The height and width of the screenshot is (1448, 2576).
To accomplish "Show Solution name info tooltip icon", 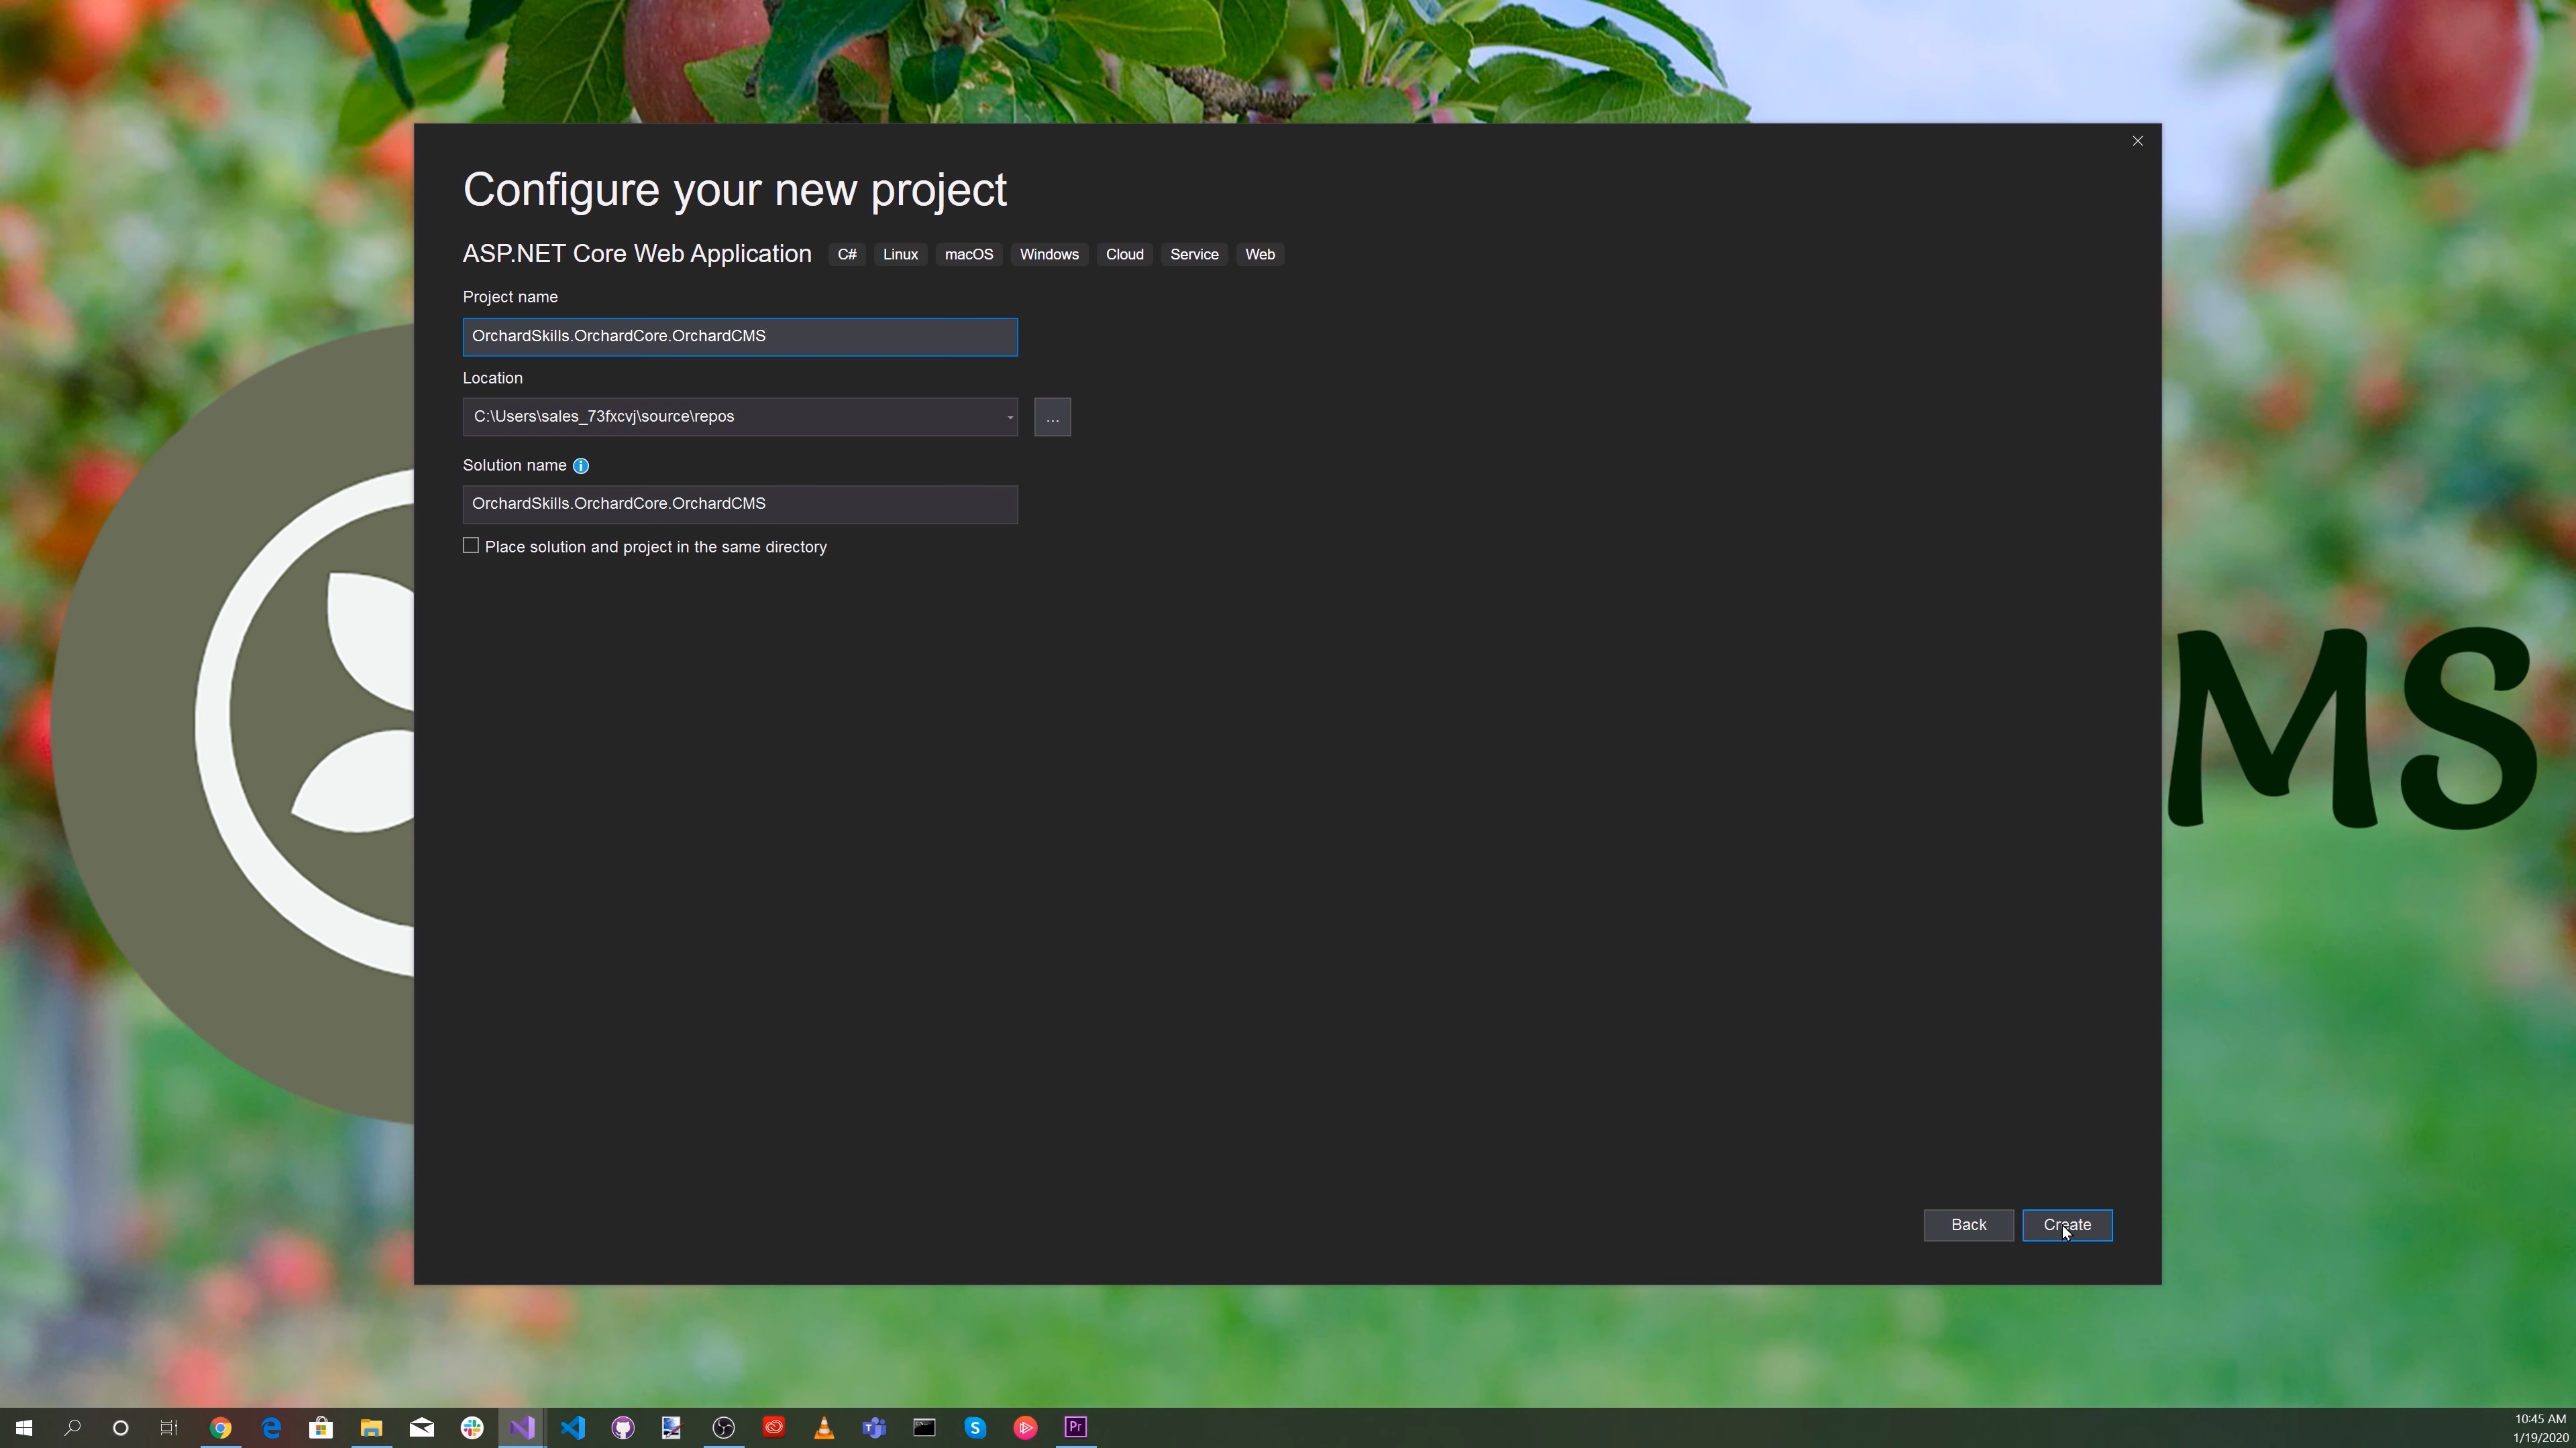I will [x=581, y=466].
